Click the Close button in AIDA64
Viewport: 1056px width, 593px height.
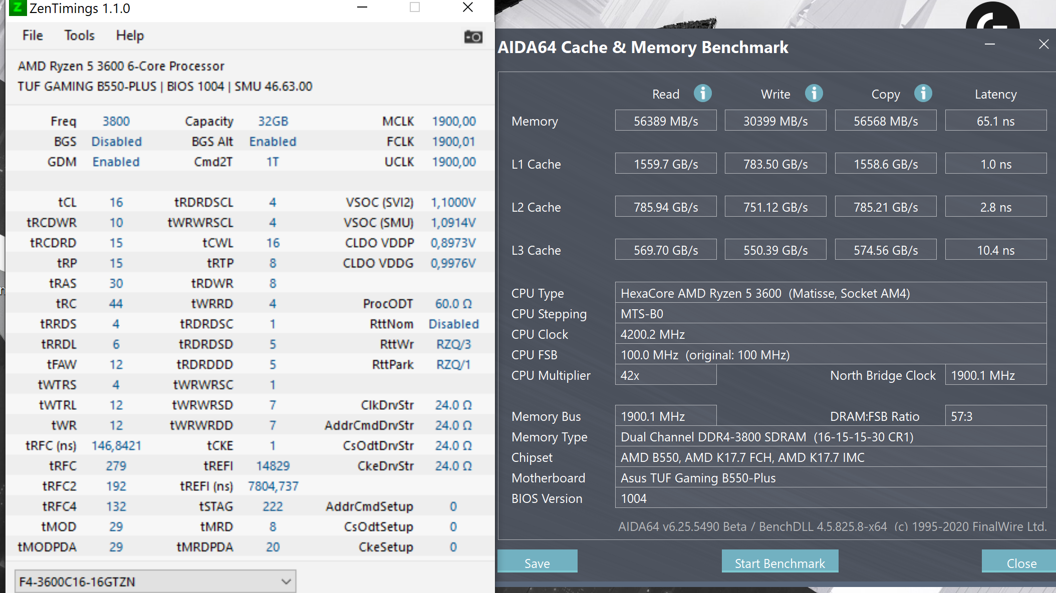[1021, 563]
